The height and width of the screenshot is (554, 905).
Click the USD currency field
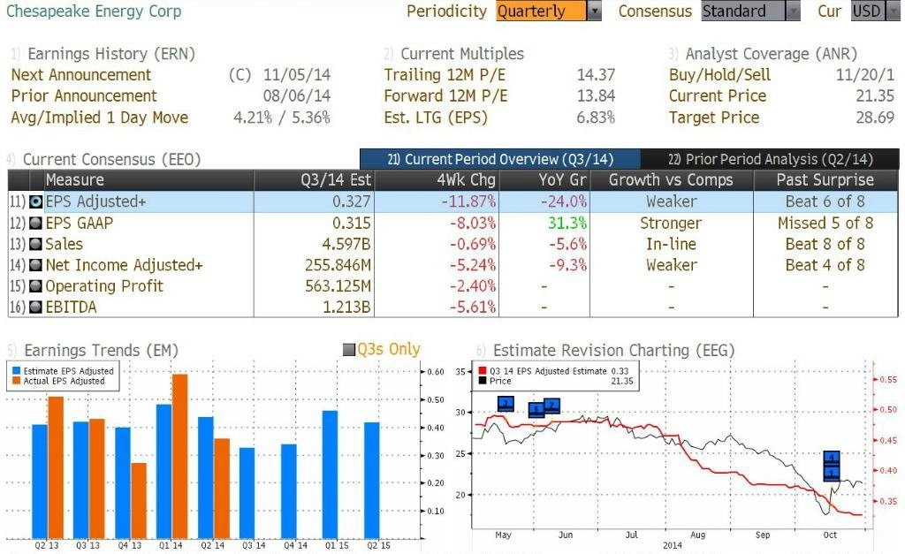tap(867, 11)
